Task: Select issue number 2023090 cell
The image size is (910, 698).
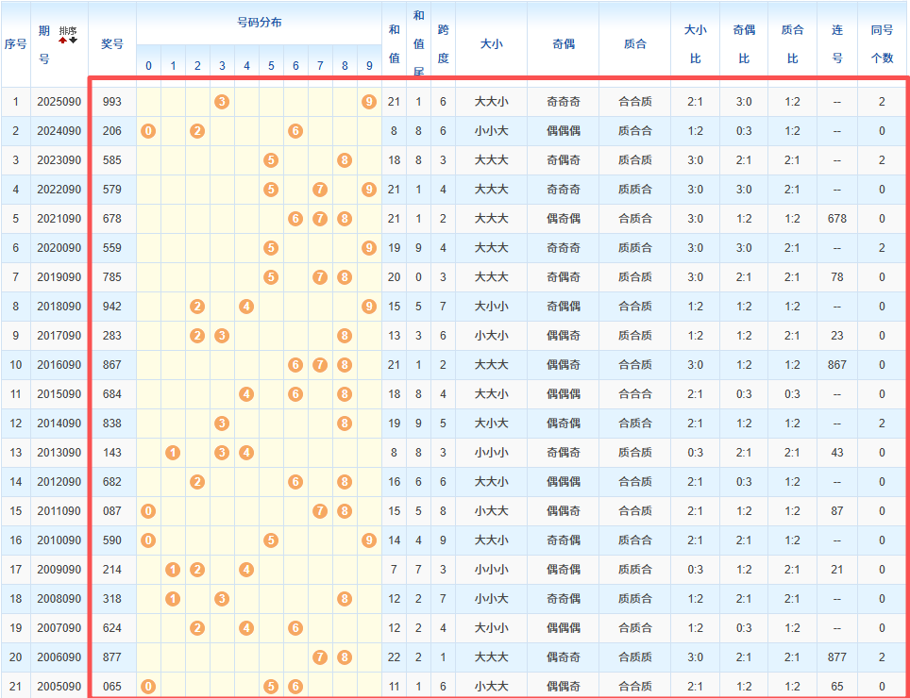Action: tap(59, 159)
